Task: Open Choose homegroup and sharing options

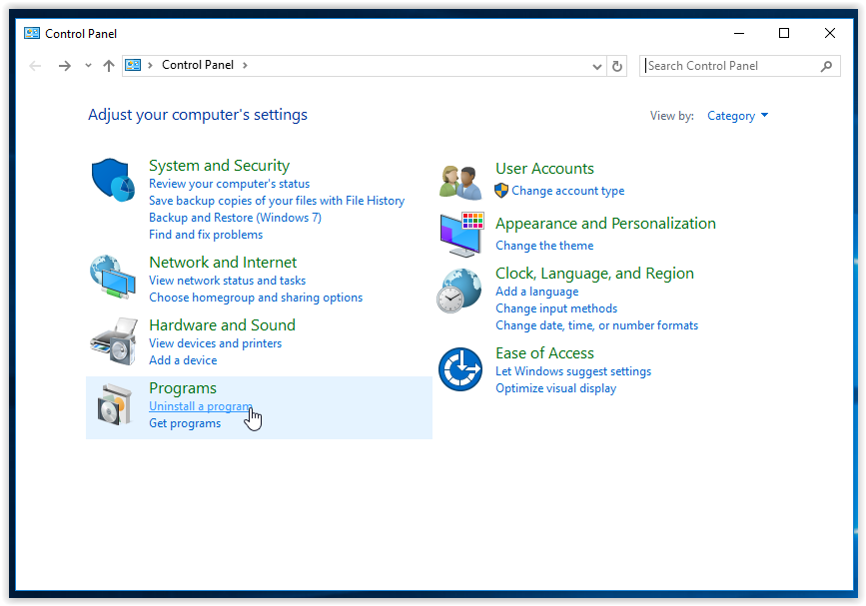Action: [256, 298]
